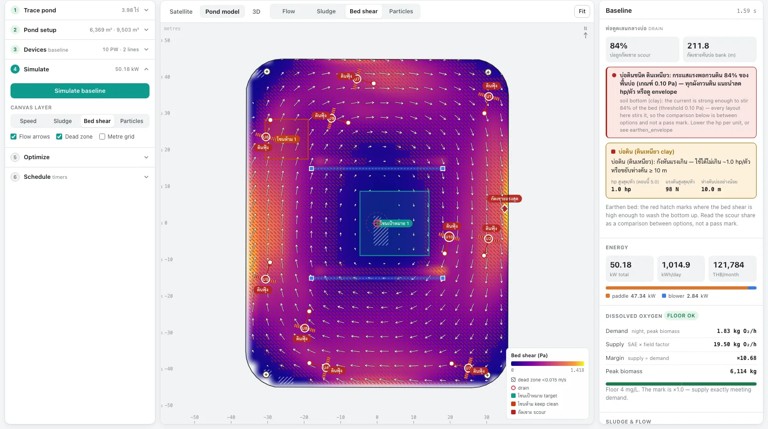Select paddlewheel unit U4 on the pond
Image resolution: width=768 pixels, height=429 pixels.
326,367
